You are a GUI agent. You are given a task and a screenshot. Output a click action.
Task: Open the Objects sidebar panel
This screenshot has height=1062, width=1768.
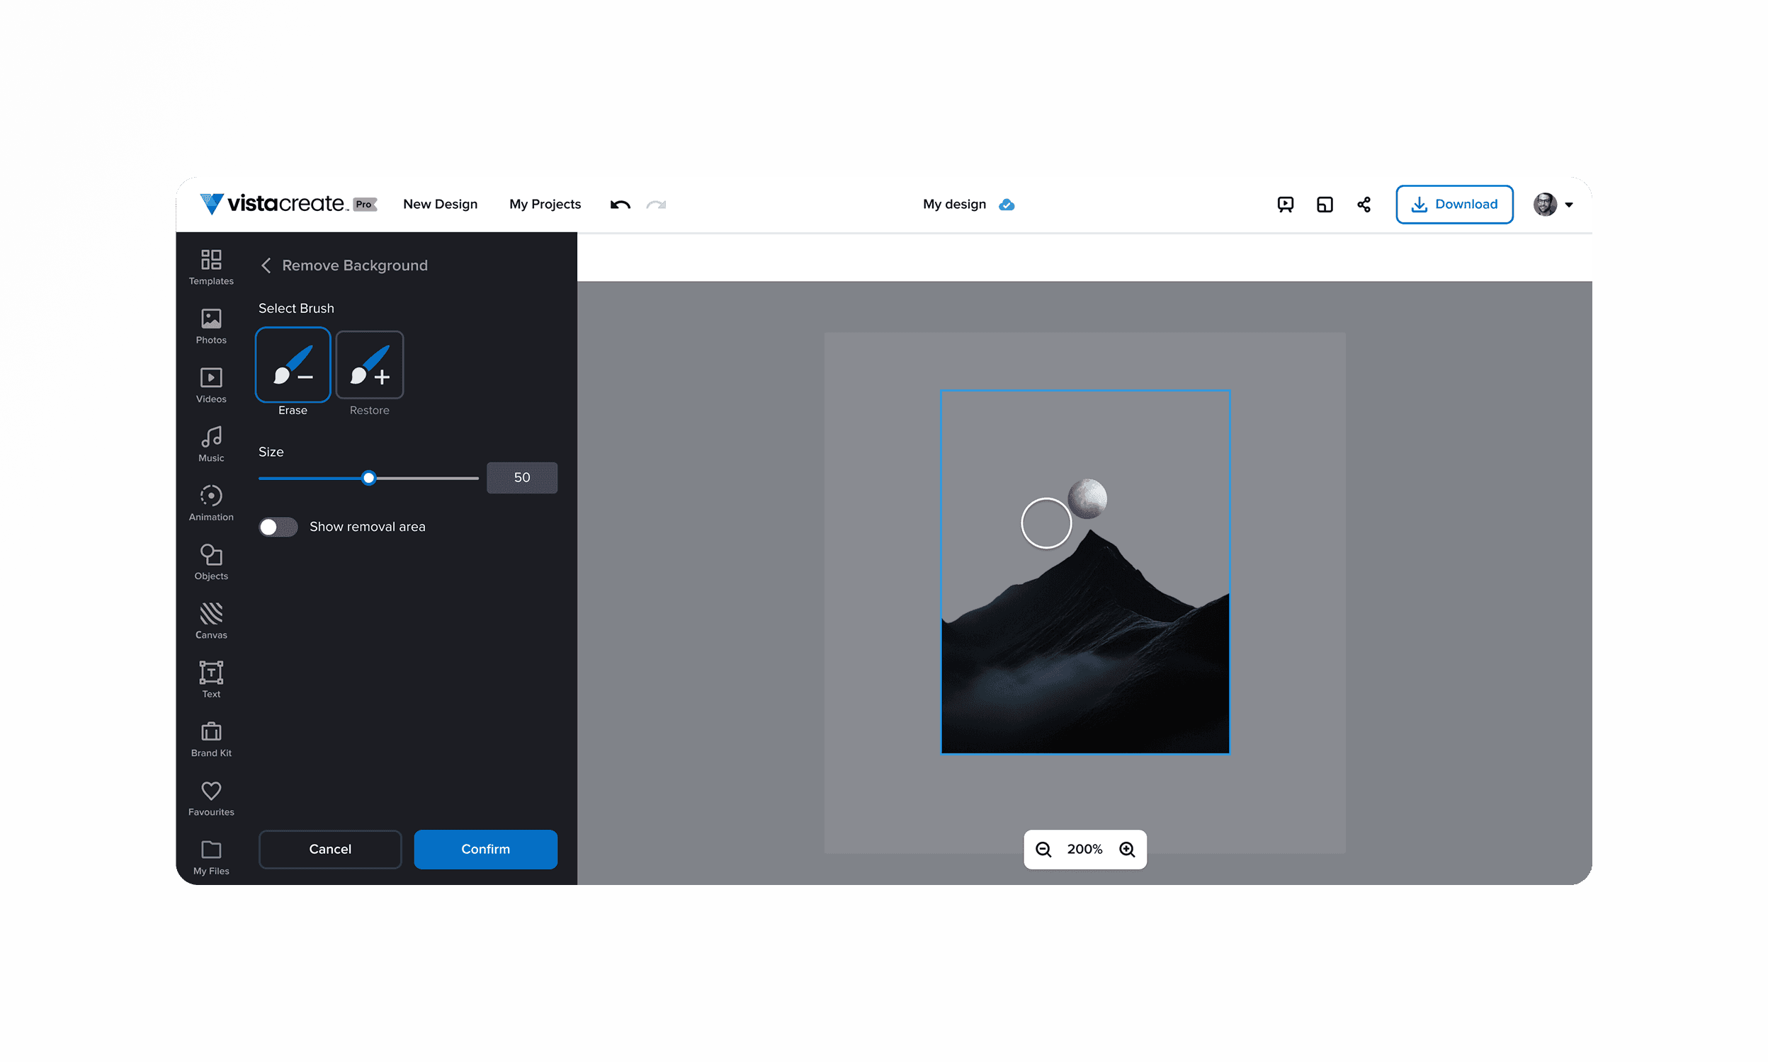[x=211, y=561]
